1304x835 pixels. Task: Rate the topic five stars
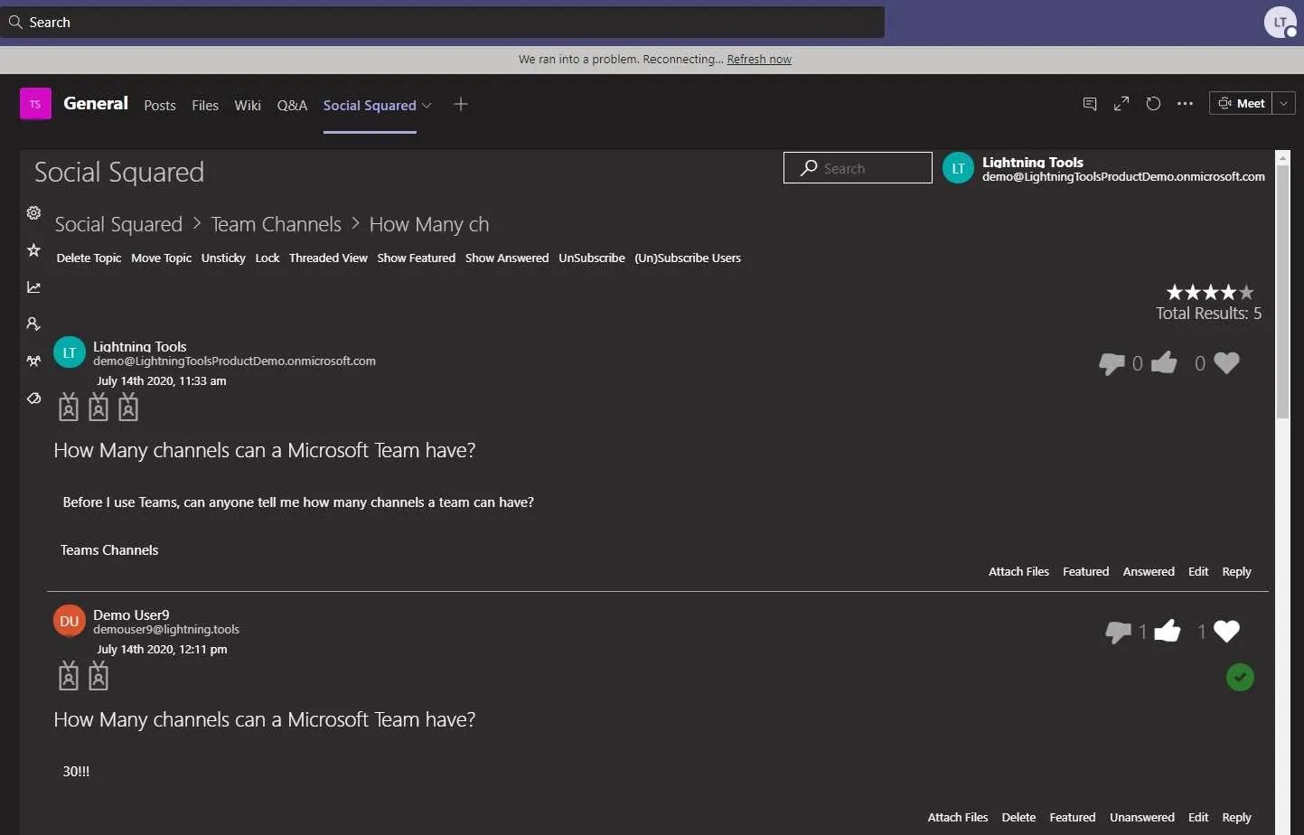[1246, 291]
